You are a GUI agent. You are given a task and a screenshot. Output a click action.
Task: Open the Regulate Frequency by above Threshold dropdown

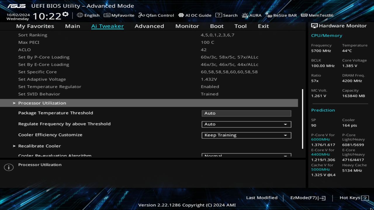point(246,124)
